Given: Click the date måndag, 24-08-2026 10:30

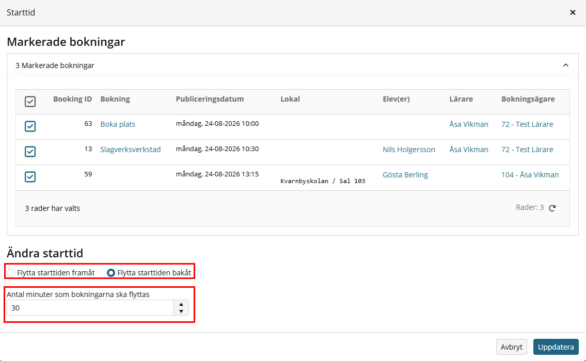Looking at the screenshot, I should click(x=217, y=149).
